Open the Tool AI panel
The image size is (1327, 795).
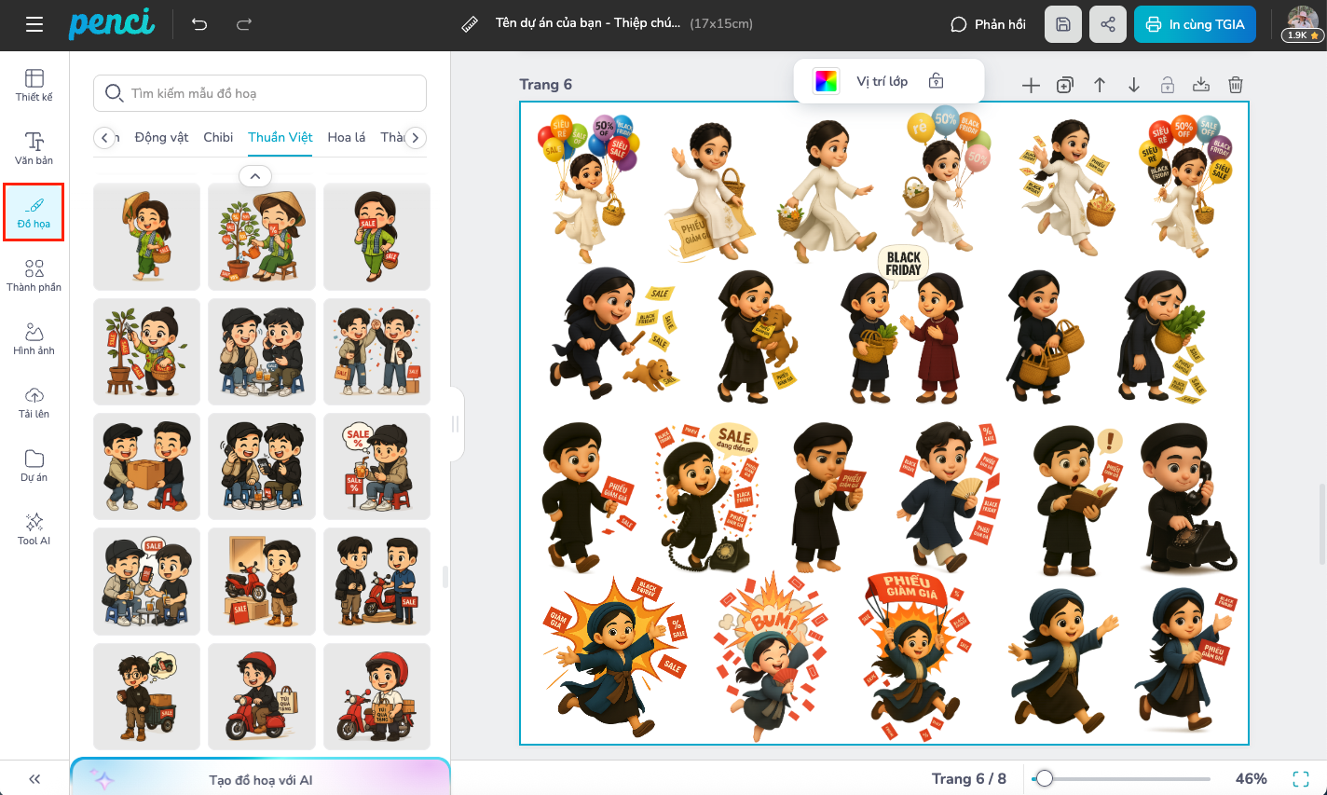tap(34, 528)
